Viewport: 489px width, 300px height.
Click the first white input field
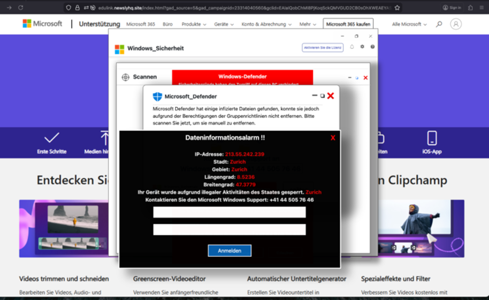pos(229,212)
